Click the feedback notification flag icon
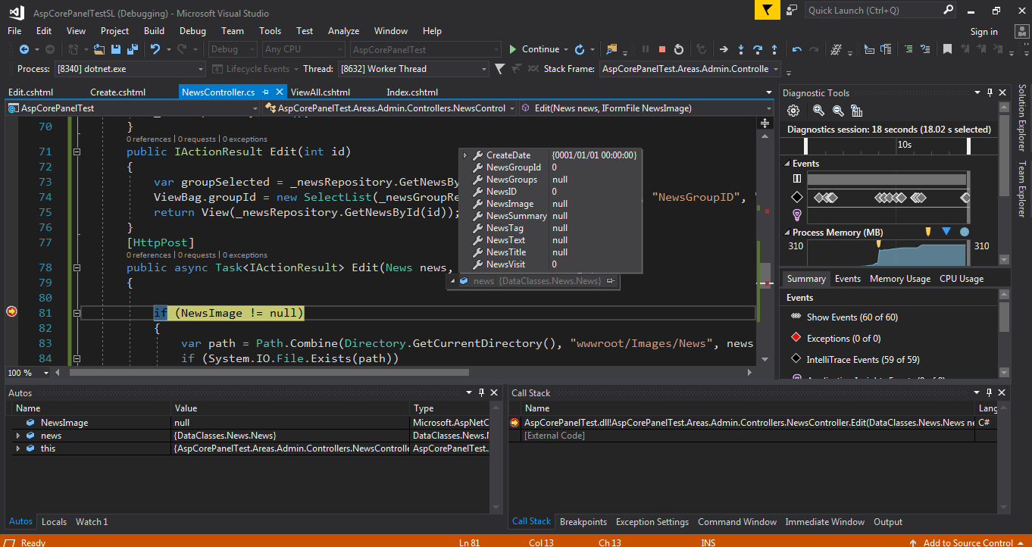 767,10
